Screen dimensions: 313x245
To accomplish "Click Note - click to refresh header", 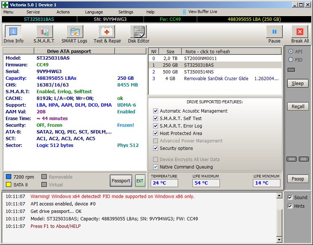I will tap(232, 51).
